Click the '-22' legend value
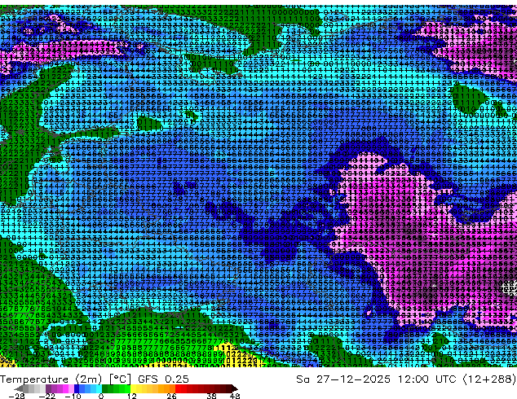This screenshot has height=399, width=517. pos(46,396)
